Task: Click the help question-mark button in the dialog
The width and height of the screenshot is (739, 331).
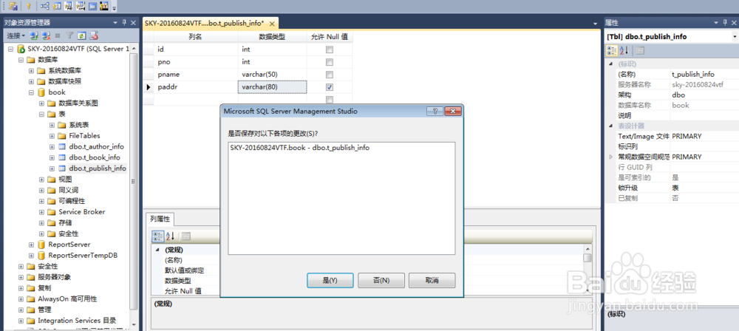Action: (x=434, y=112)
